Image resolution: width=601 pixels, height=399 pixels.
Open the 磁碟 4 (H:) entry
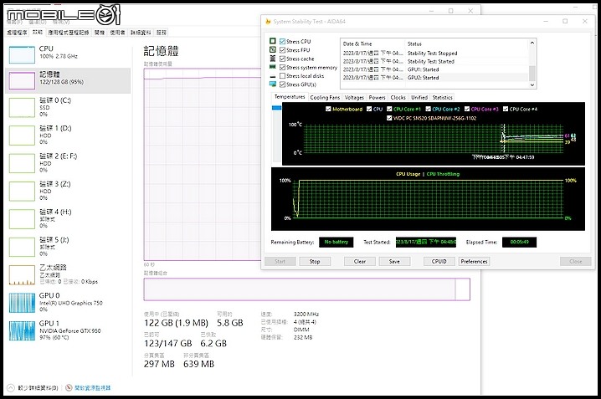point(69,218)
